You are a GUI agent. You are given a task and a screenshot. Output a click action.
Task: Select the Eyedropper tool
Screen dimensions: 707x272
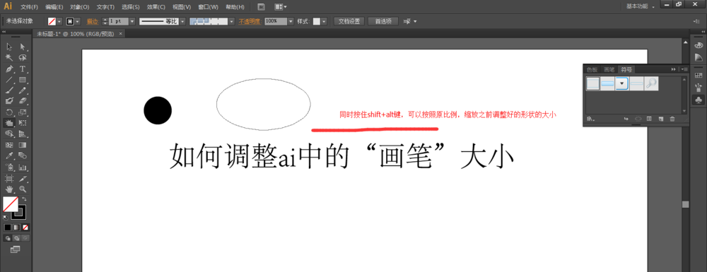coord(9,156)
